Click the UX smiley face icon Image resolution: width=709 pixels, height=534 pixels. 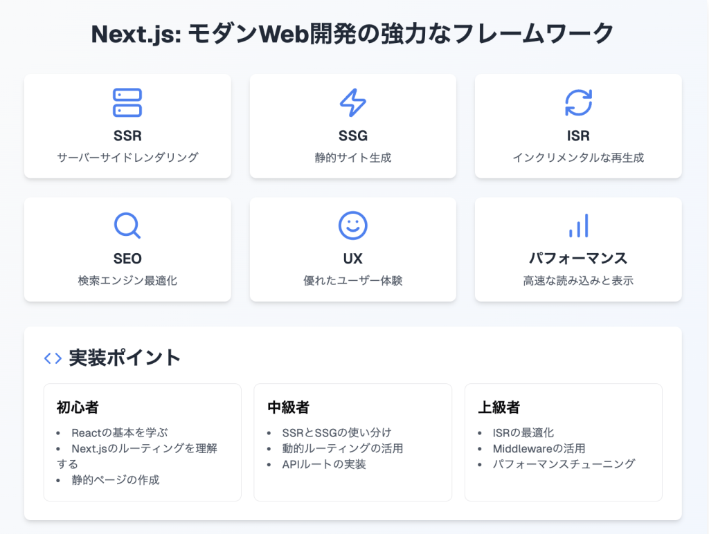coord(352,225)
